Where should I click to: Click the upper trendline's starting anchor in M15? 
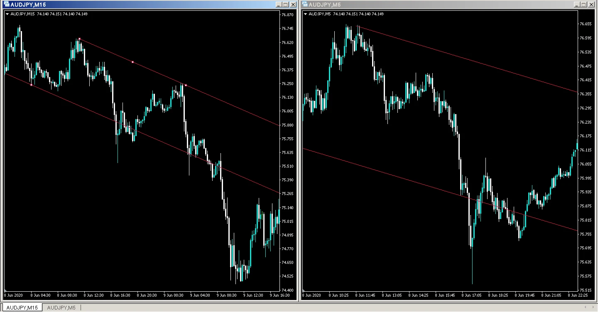[79, 39]
